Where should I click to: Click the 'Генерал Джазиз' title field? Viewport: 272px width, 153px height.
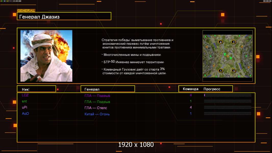[x=64, y=16]
